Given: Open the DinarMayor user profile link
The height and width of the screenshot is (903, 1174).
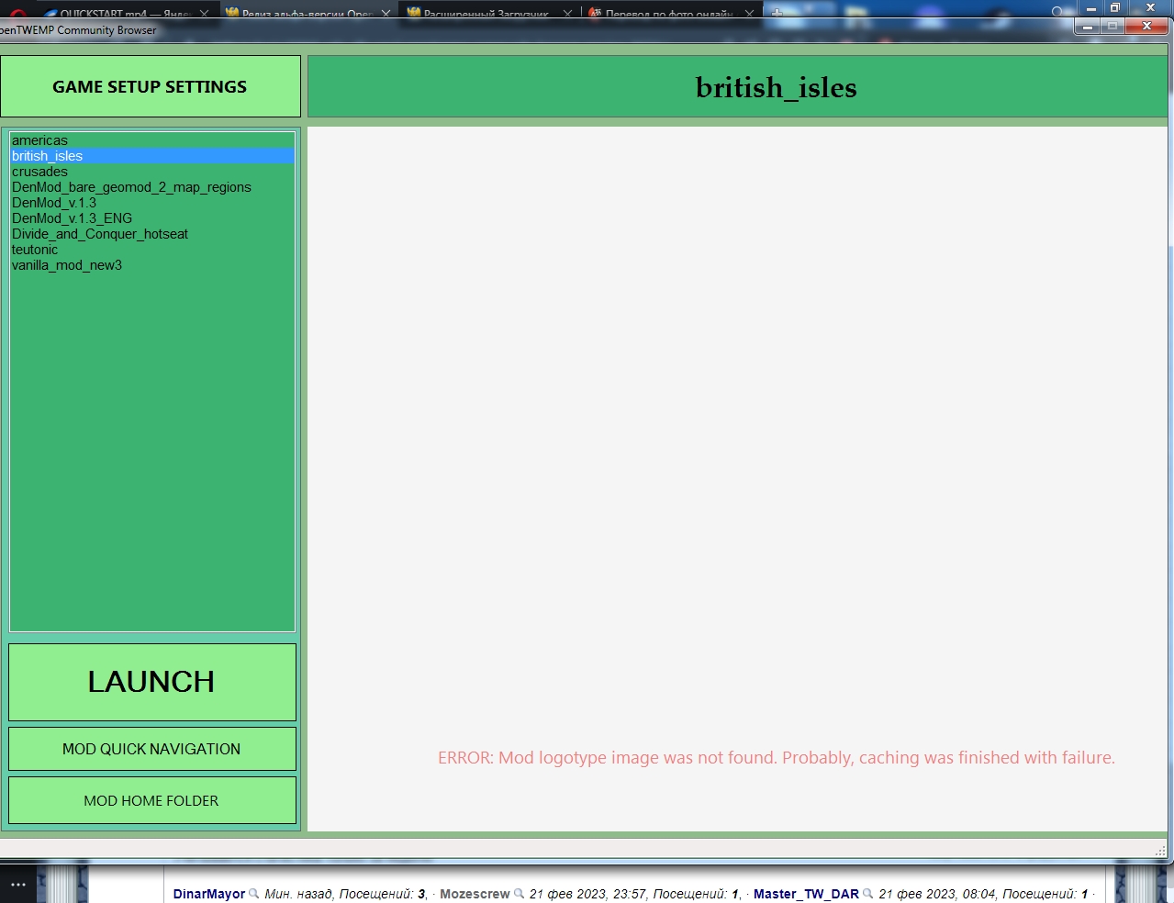Looking at the screenshot, I should point(209,894).
